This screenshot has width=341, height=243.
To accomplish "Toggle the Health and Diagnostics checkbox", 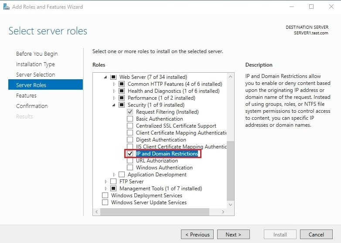I will [x=122, y=91].
